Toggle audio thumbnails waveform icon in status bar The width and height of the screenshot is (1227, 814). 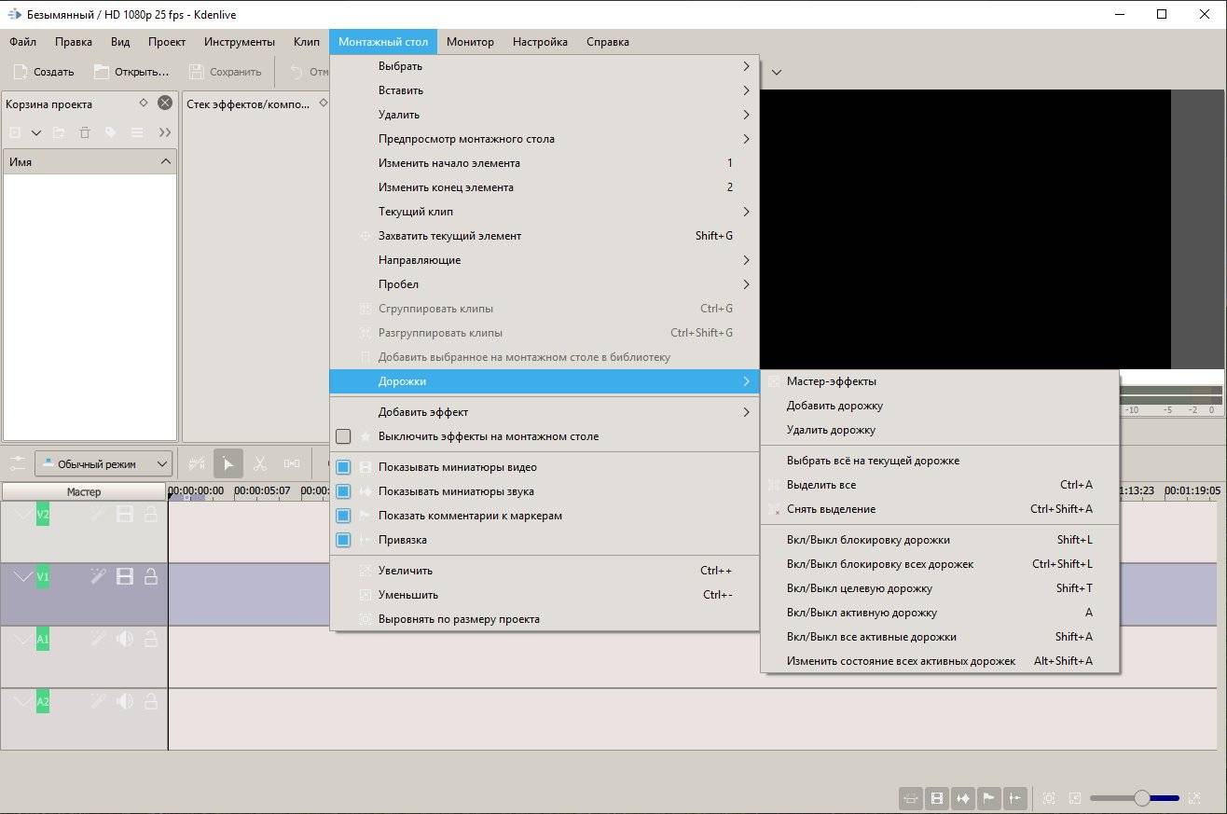963,798
